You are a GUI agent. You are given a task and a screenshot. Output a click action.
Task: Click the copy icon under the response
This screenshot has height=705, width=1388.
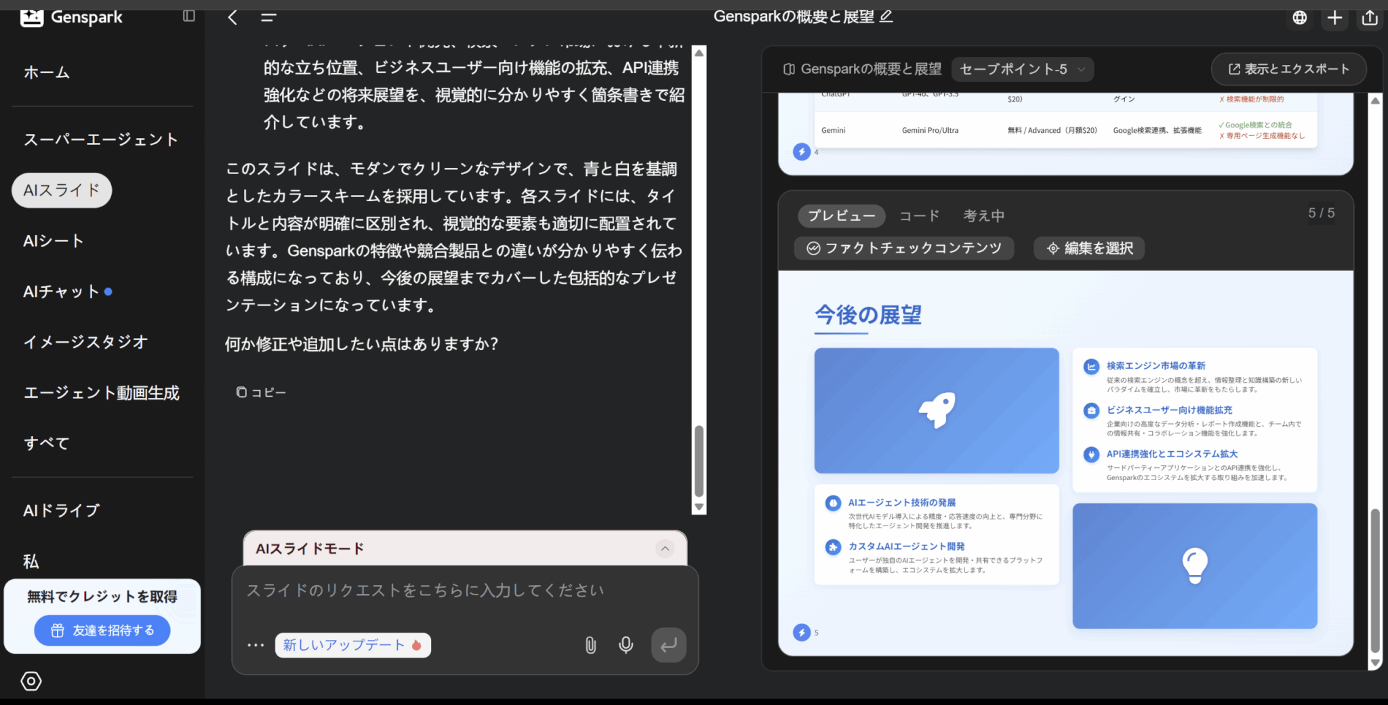click(x=241, y=392)
